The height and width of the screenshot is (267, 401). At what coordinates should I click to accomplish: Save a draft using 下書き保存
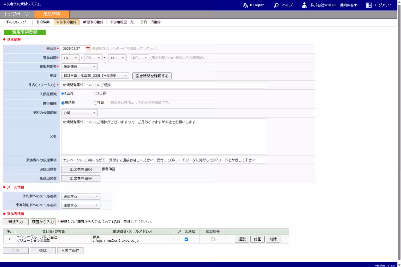(70, 250)
